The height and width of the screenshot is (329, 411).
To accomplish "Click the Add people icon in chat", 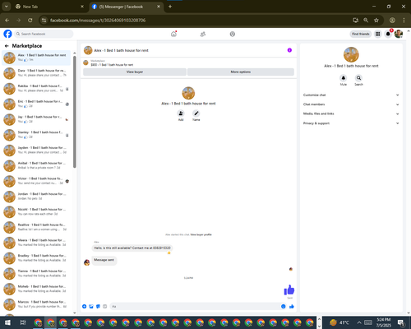I will pyautogui.click(x=181, y=114).
